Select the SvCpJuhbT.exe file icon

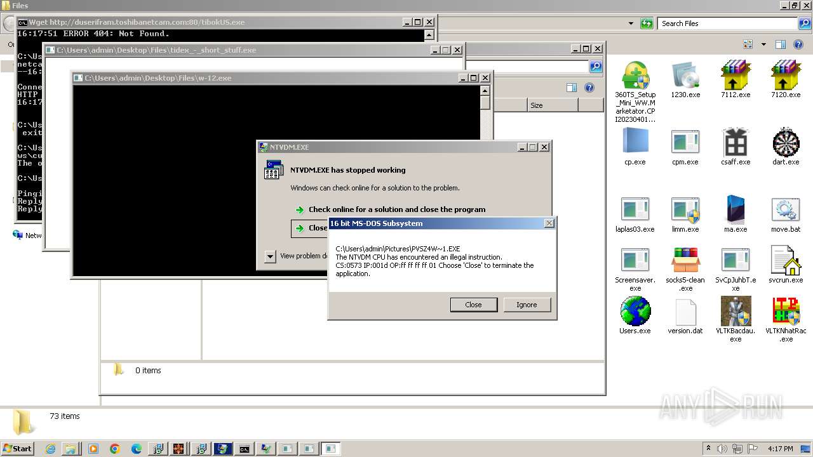point(736,260)
